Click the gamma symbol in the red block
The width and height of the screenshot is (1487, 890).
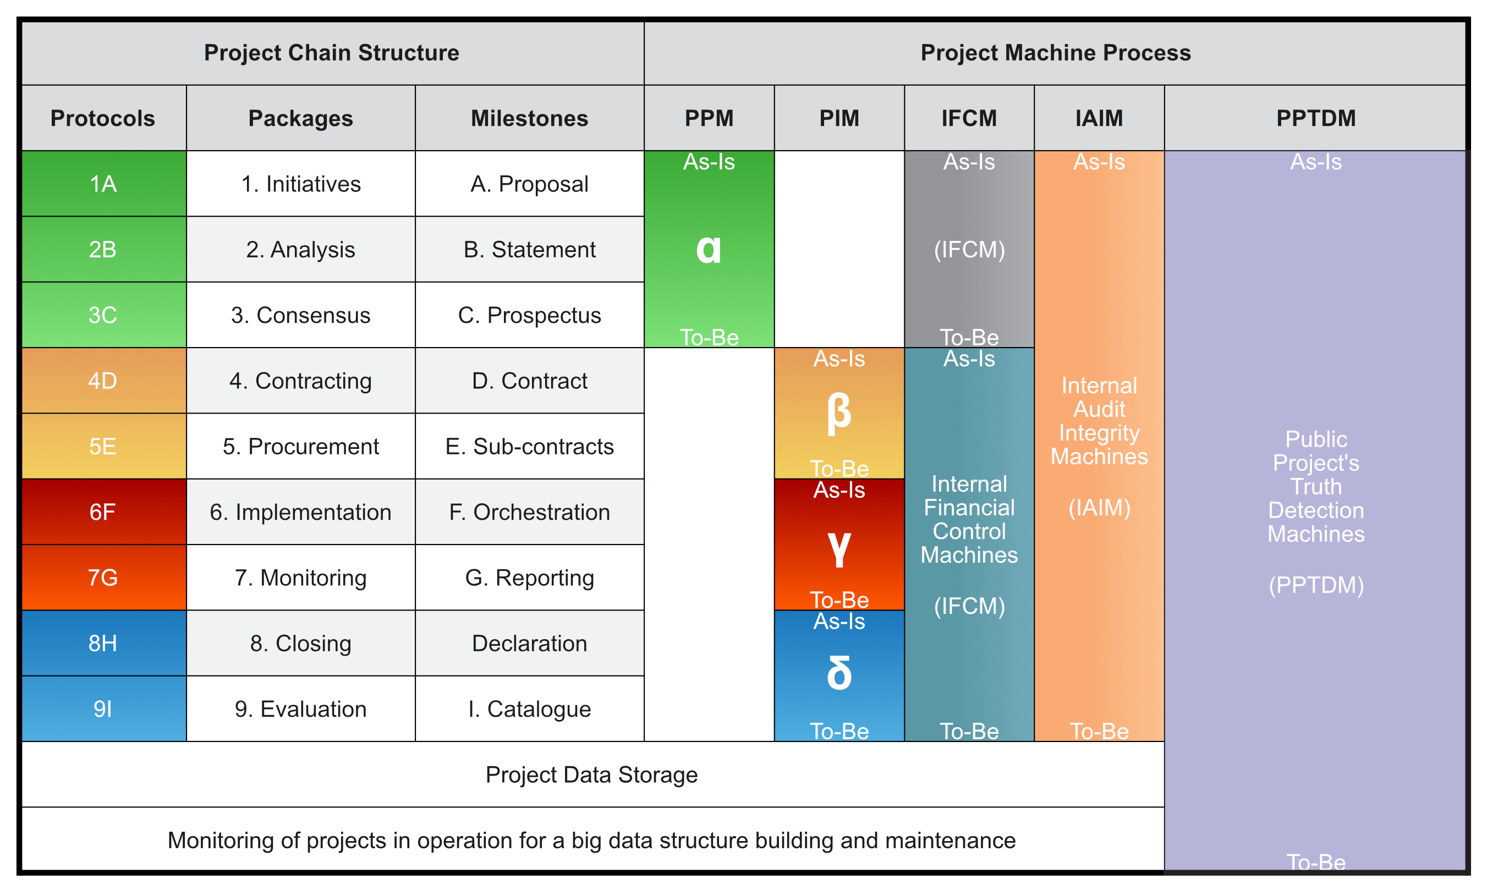pyautogui.click(x=838, y=549)
